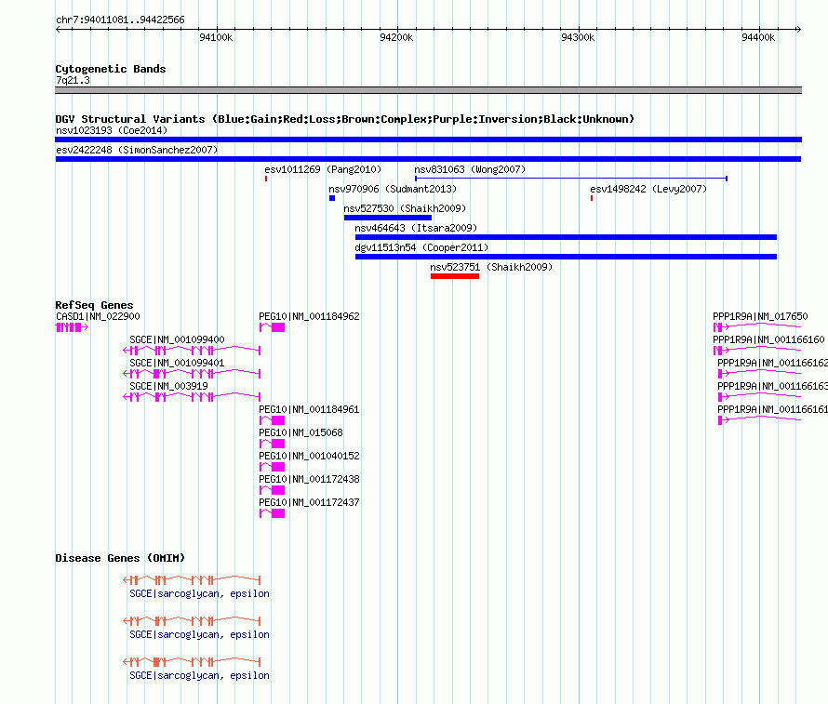
Task: Click the PPP1R9A|NM_001166160 transcript glyph
Action: pos(757,351)
